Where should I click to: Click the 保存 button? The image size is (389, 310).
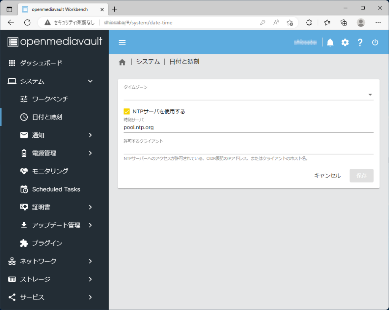361,176
